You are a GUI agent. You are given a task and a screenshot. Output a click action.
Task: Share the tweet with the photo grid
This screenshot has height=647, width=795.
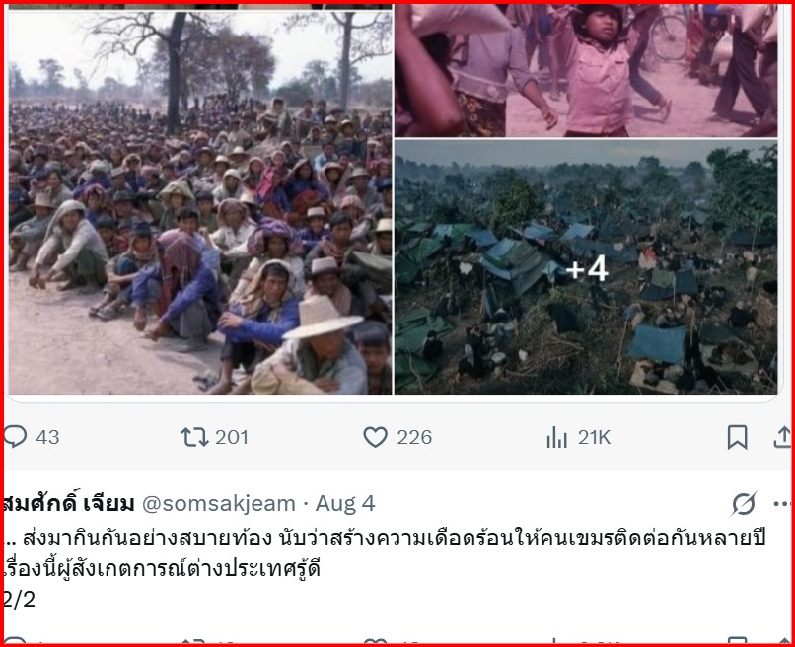coord(782,437)
